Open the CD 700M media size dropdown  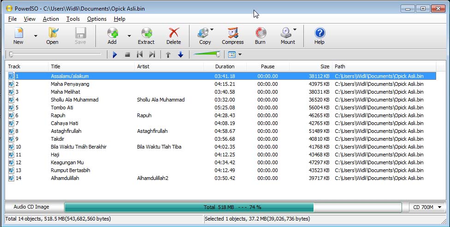[x=427, y=207]
